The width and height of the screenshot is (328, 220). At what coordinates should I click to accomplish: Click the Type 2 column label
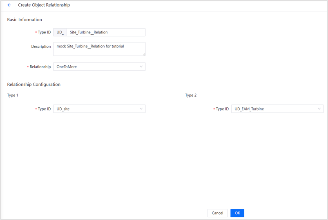tap(191, 96)
